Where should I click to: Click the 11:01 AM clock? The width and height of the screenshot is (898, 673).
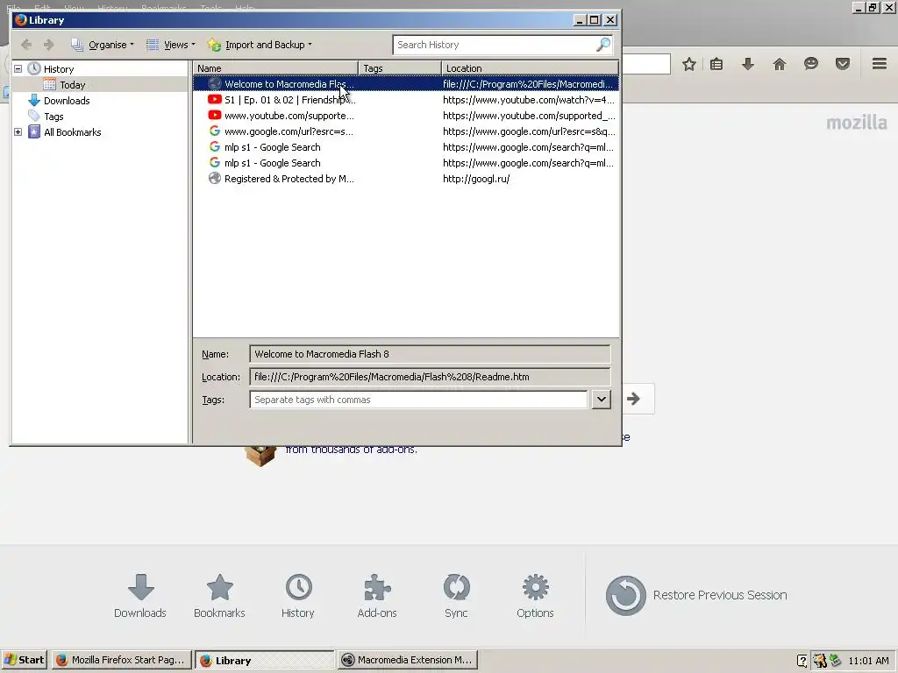click(868, 661)
